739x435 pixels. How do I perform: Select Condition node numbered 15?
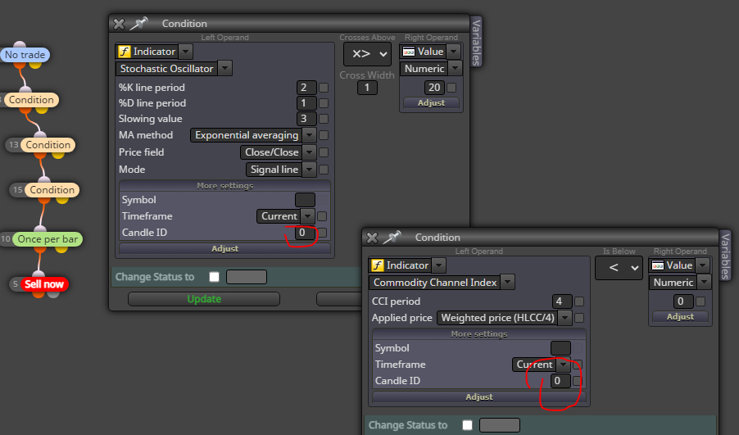[52, 190]
